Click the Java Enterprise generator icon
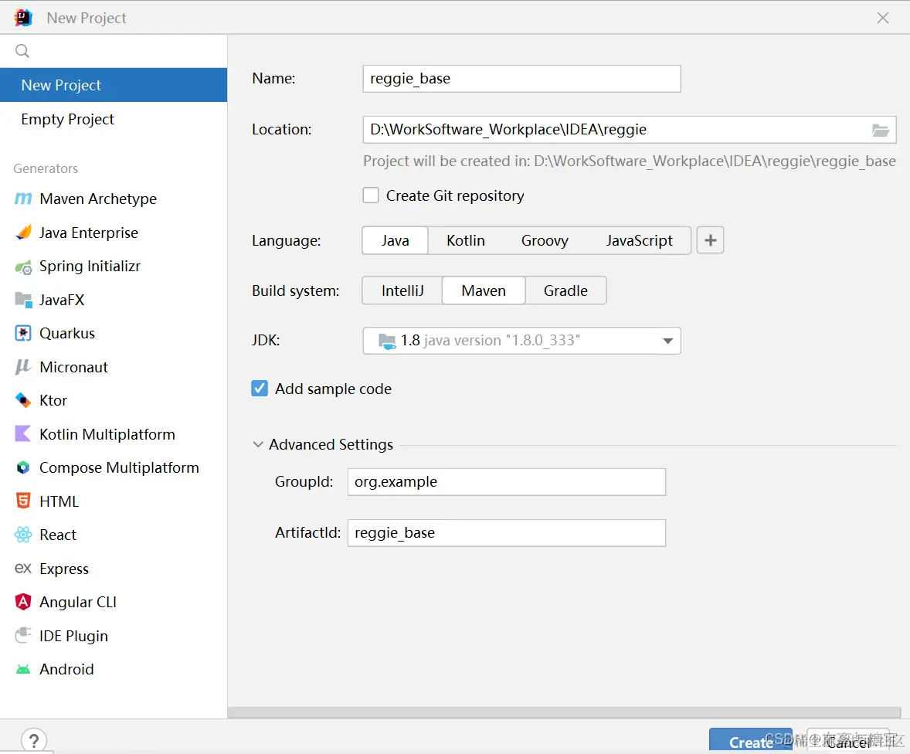The width and height of the screenshot is (910, 754). coord(23,233)
